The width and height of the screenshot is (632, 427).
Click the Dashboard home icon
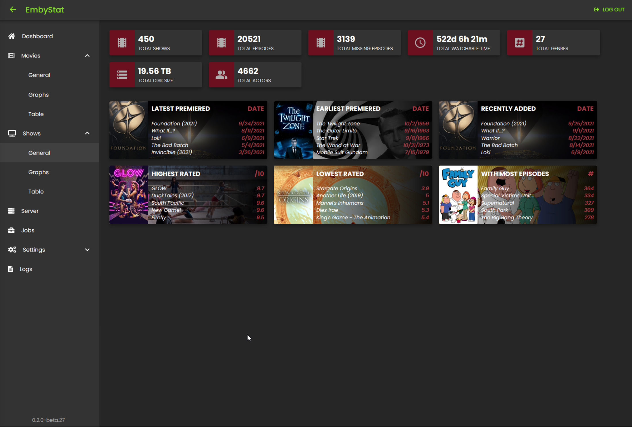11,36
